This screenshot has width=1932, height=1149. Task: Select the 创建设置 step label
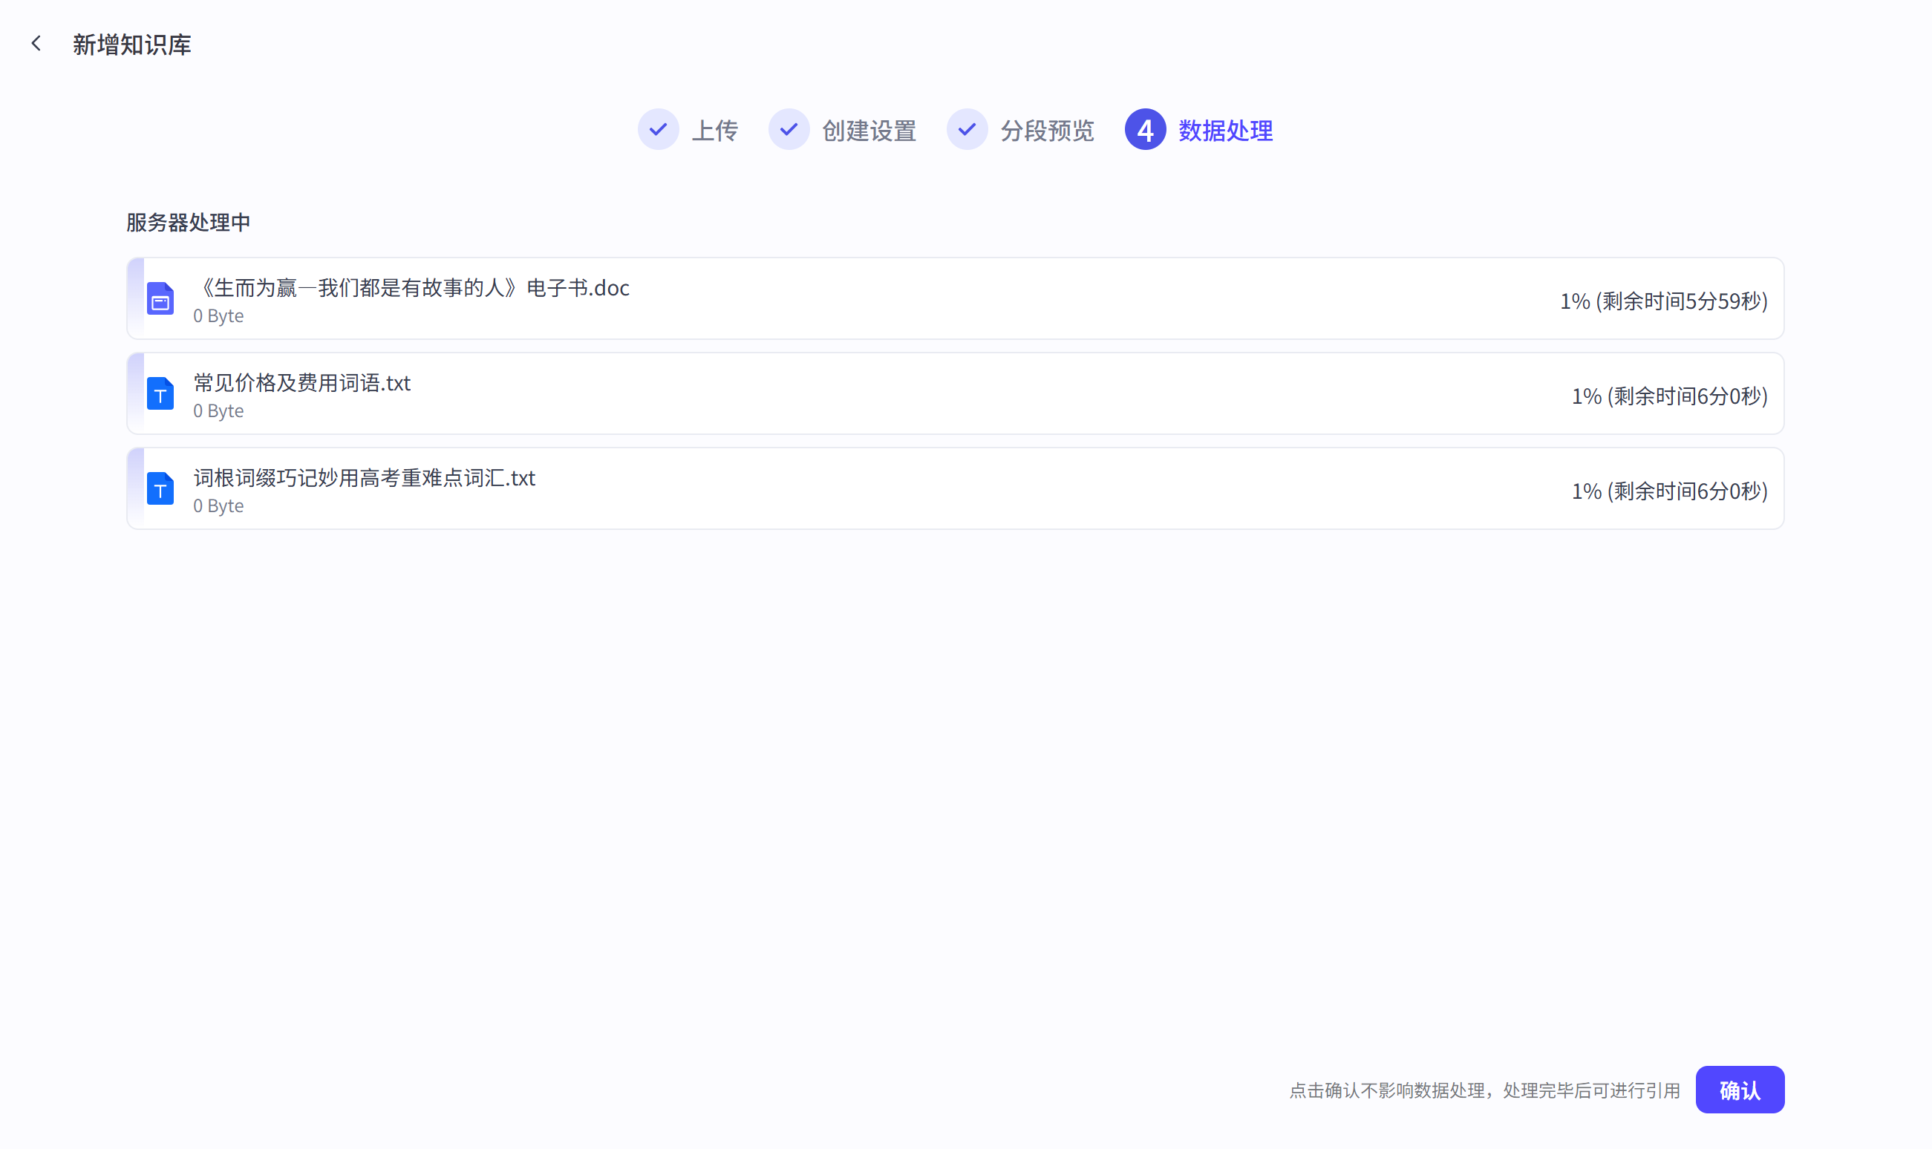click(869, 130)
